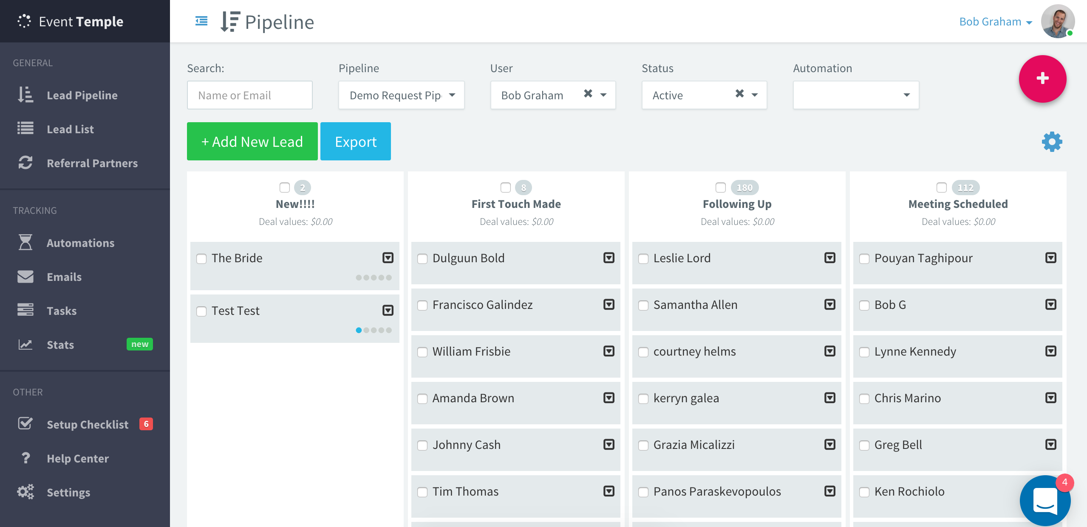This screenshot has width=1087, height=527.
Task: Go to Lead List in sidebar
Action: point(70,129)
